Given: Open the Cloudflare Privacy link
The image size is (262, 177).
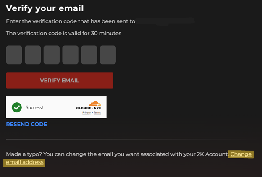Looking at the screenshot, I should pyautogui.click(x=86, y=112).
